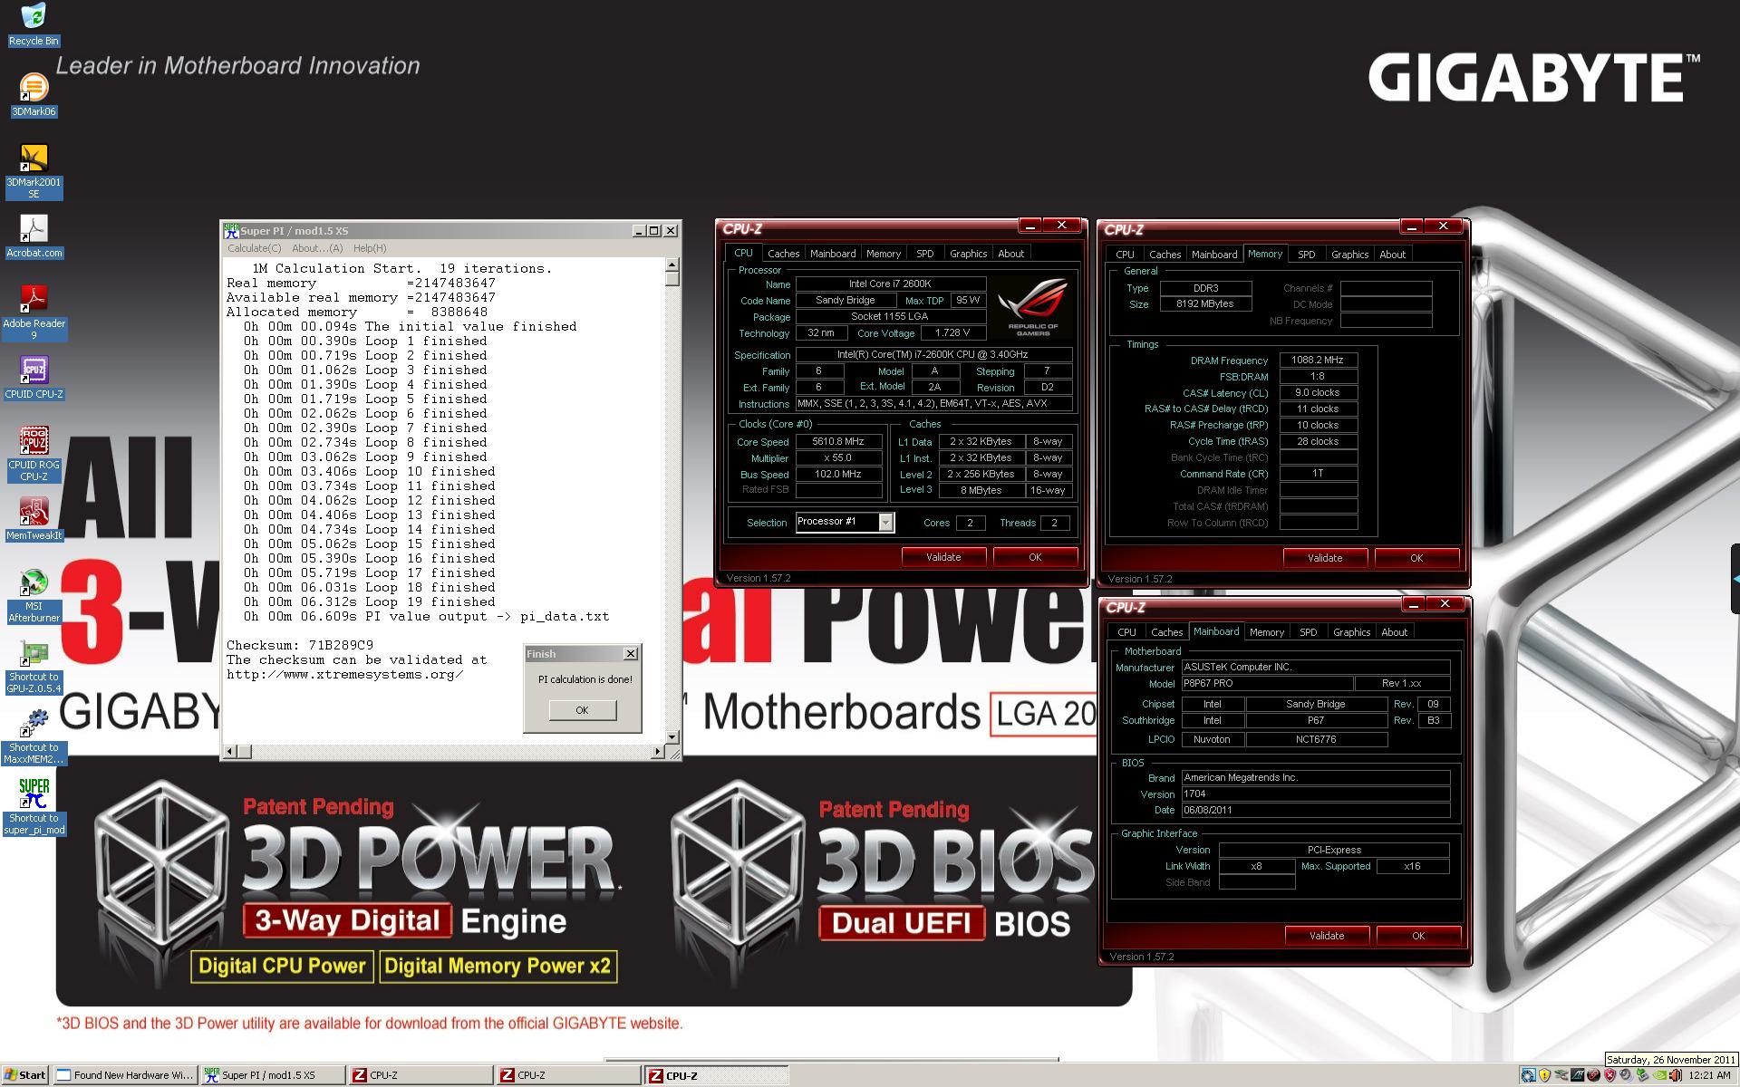Activate Super PI / mod1.5 XS taskbar button
The height and width of the screenshot is (1087, 1740).
click(x=273, y=1075)
